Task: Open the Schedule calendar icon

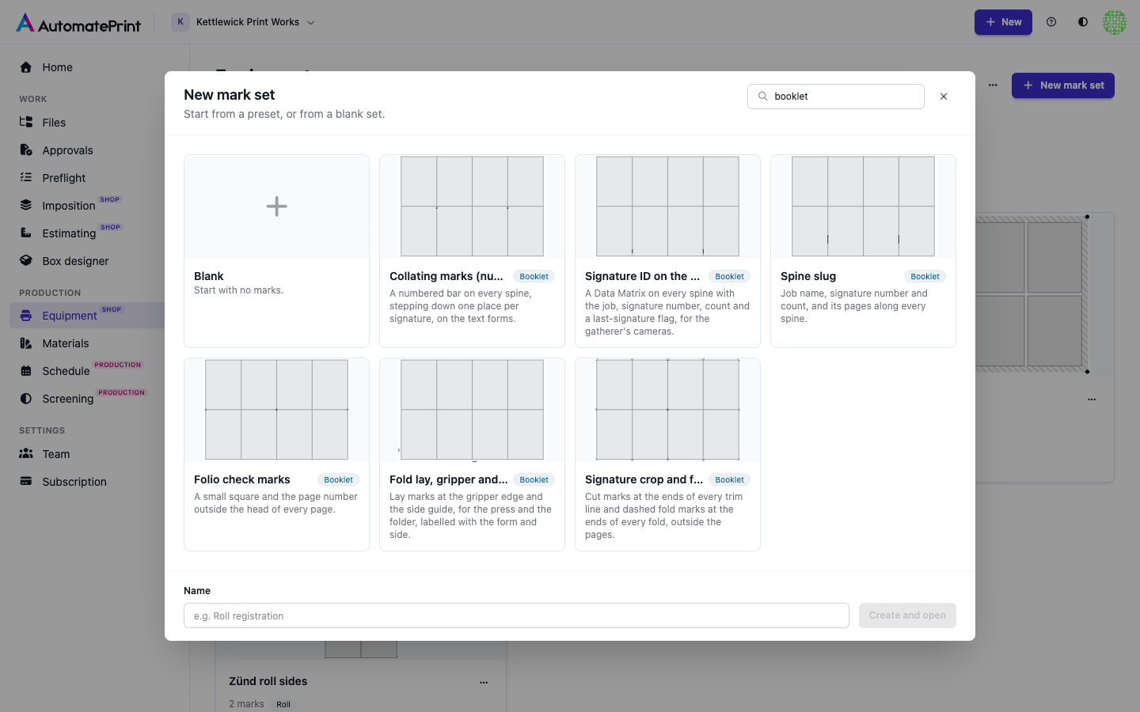Action: pyautogui.click(x=26, y=371)
